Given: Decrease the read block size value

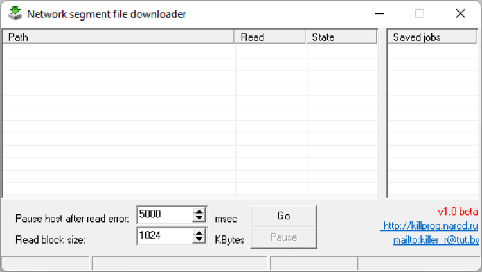Looking at the screenshot, I should (x=199, y=240).
